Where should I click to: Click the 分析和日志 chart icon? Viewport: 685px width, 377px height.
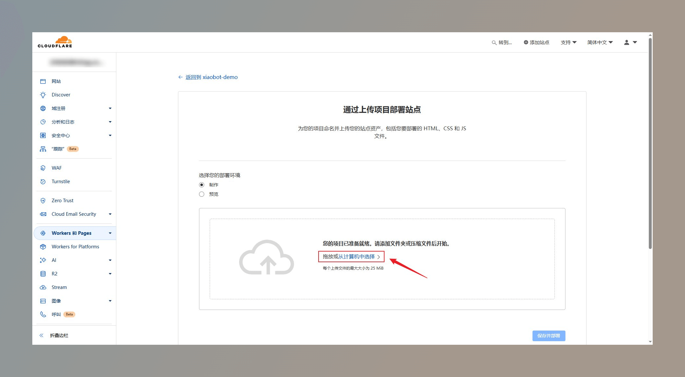[x=43, y=122]
